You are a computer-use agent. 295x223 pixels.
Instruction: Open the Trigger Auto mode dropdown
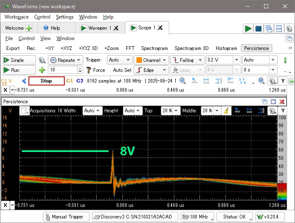coord(120,60)
